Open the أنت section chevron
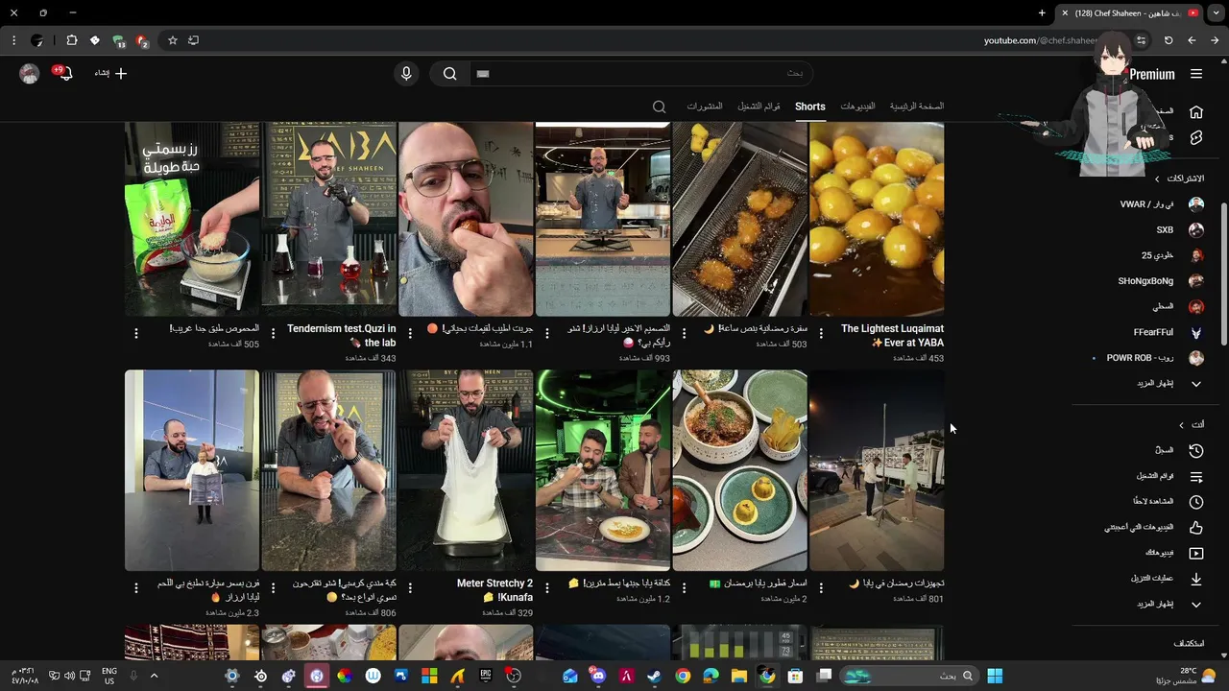1229x691 pixels. (x=1181, y=425)
